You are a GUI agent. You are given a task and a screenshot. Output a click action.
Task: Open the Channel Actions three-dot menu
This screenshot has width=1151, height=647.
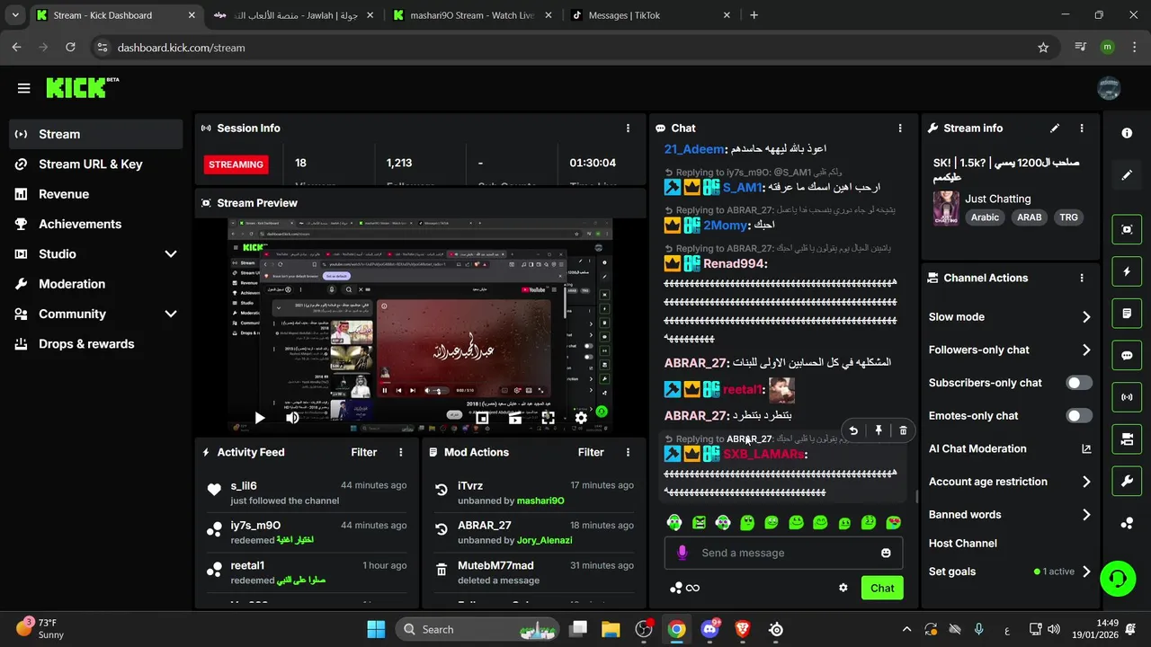(1082, 279)
